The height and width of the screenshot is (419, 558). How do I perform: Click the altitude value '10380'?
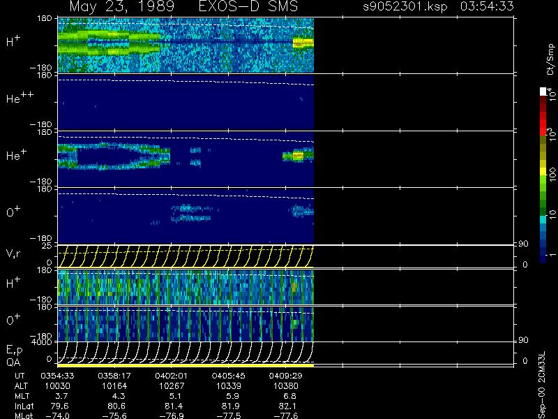click(x=285, y=386)
